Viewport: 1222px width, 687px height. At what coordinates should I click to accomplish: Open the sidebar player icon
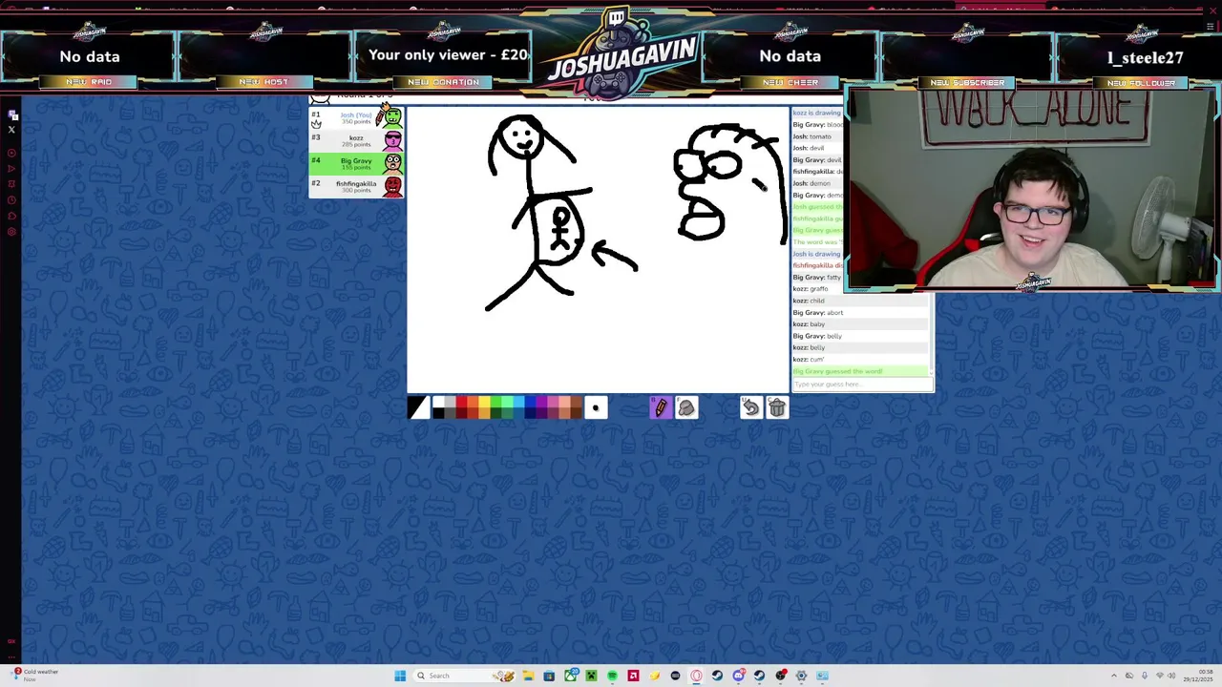[x=11, y=153]
